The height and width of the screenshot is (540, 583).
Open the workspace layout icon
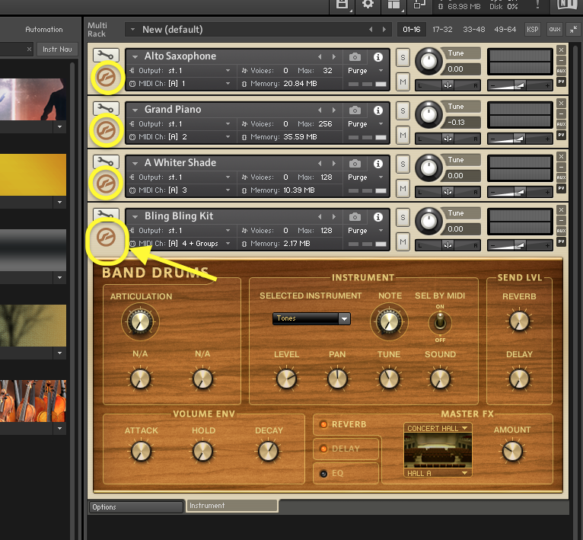pyautogui.click(x=394, y=5)
